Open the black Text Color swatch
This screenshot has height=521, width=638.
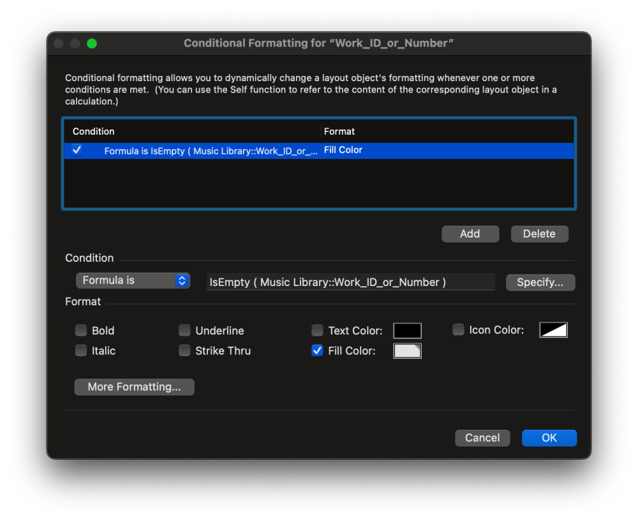click(x=407, y=331)
